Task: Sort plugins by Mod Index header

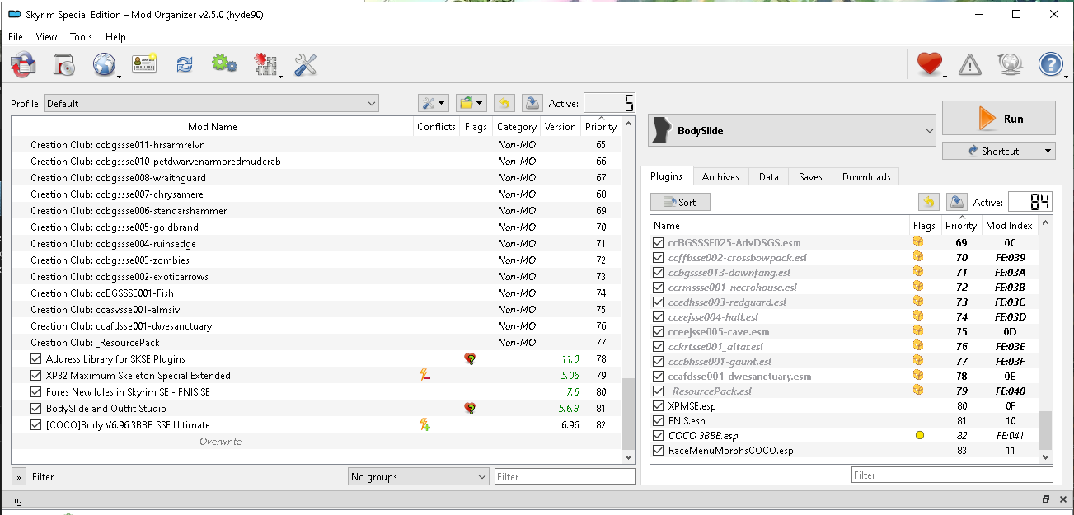Action: pyautogui.click(x=1009, y=225)
